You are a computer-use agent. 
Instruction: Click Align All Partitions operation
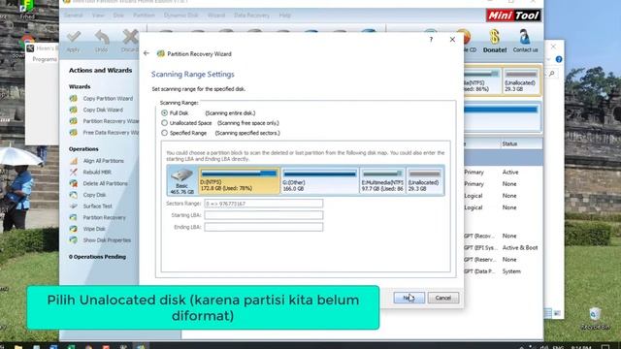104,161
